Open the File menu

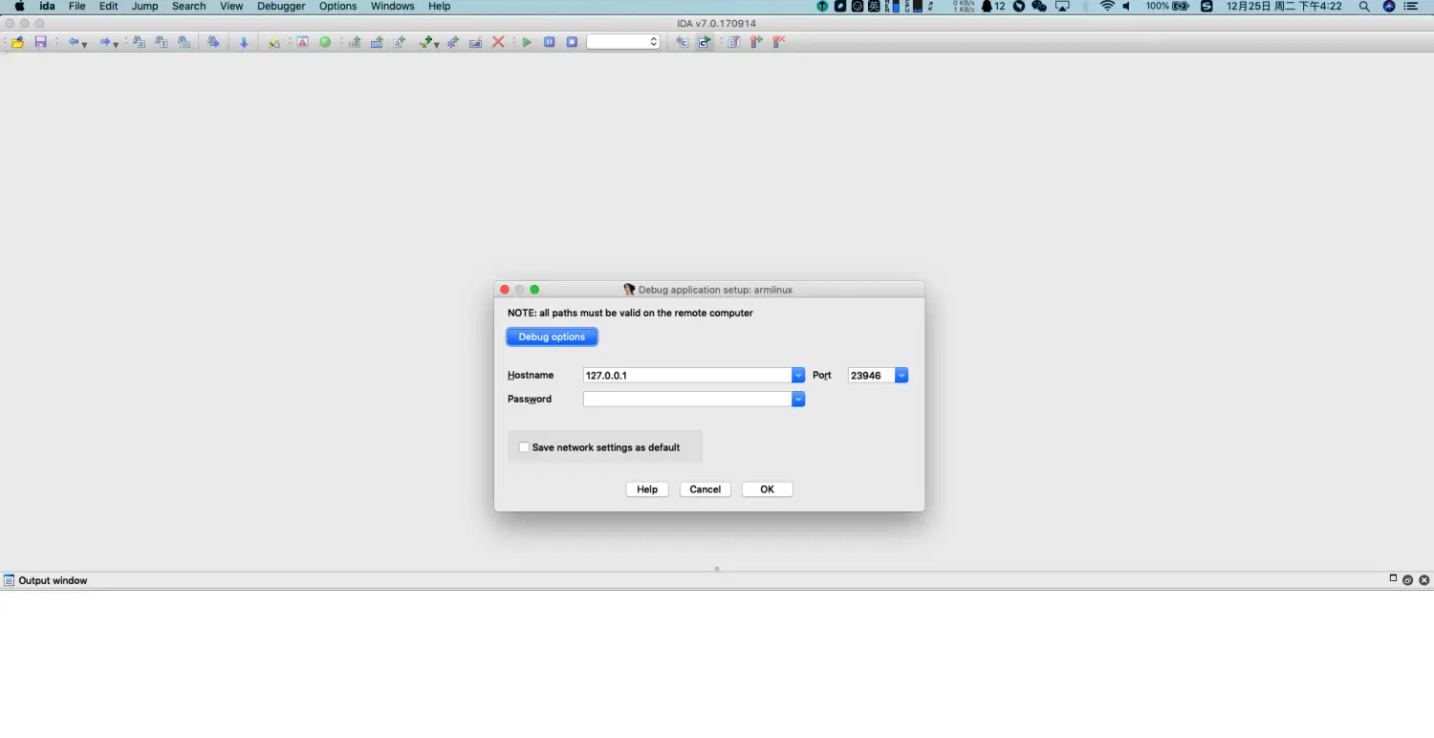(x=77, y=6)
